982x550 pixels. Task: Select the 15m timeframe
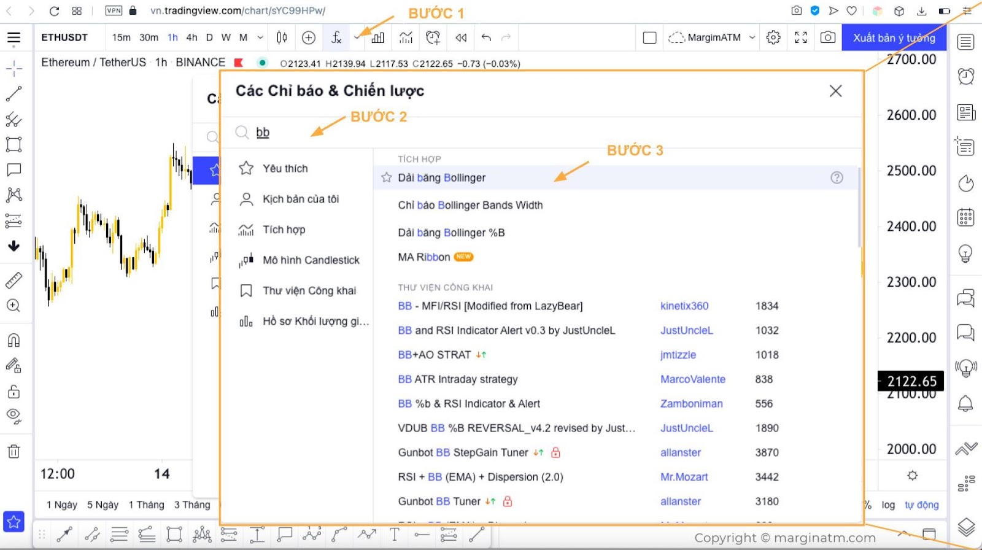click(122, 37)
